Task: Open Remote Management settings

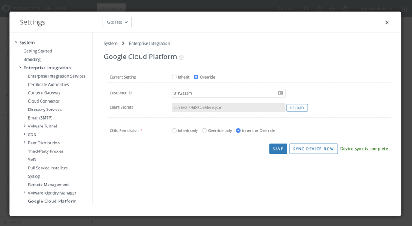Action: click(x=48, y=185)
